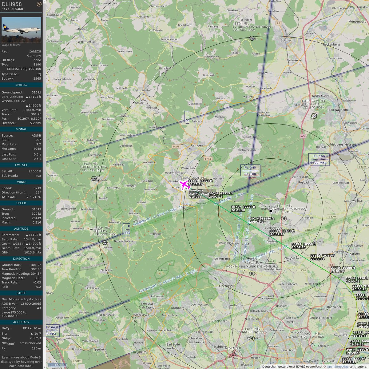Click the SPATIAL section header

(21, 85)
